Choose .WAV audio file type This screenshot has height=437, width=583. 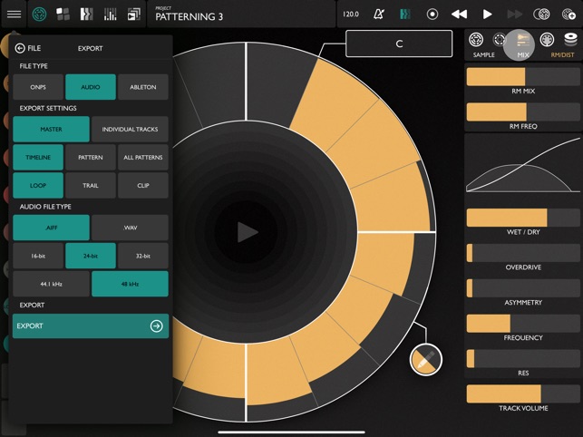(x=130, y=228)
